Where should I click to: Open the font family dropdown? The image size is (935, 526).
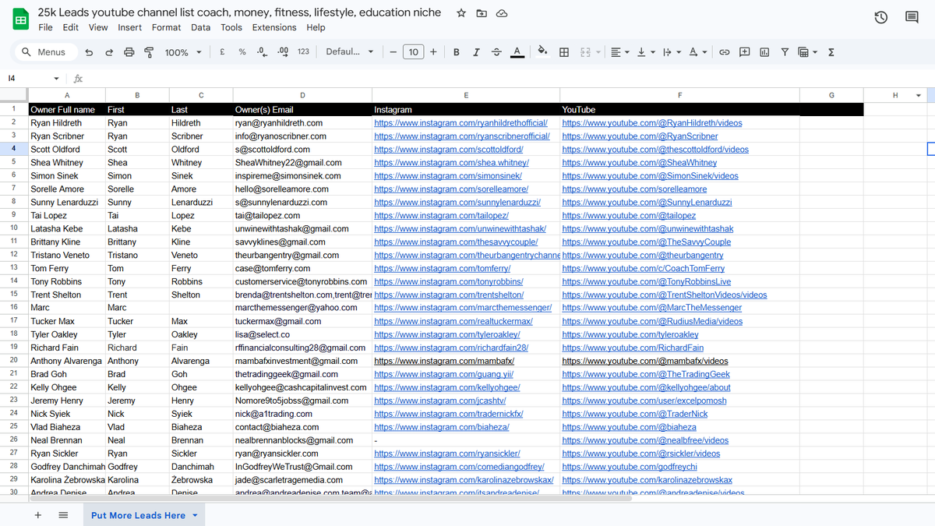coord(349,52)
